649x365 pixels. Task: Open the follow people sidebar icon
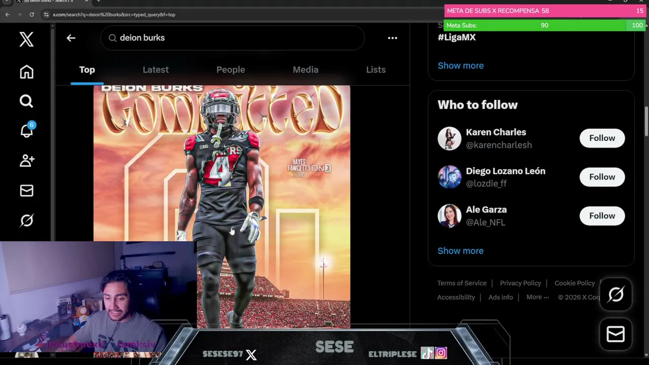pyautogui.click(x=26, y=161)
